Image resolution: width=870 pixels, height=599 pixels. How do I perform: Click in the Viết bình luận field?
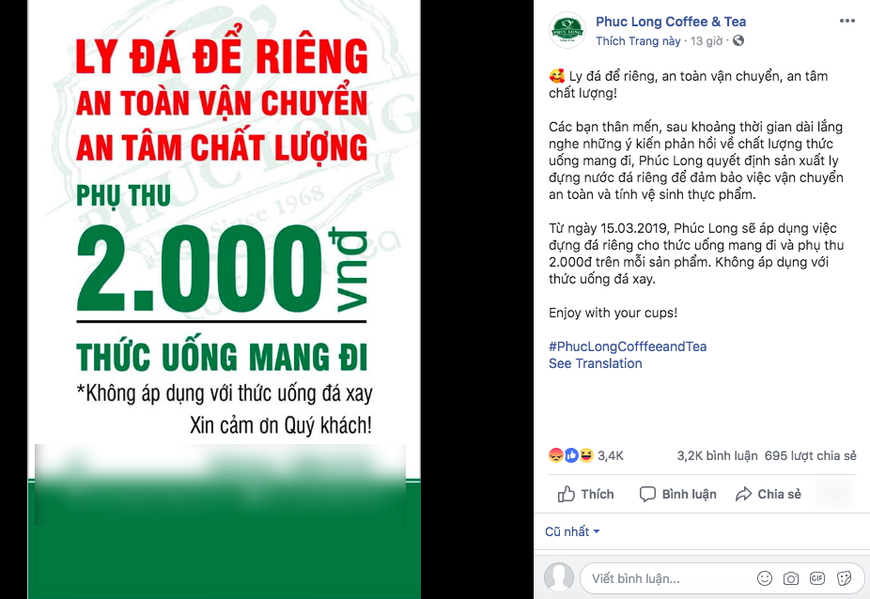(x=668, y=578)
